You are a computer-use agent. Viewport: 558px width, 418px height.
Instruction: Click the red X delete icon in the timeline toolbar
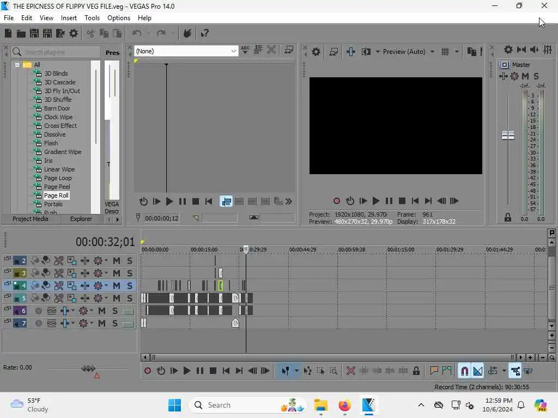(x=350, y=371)
